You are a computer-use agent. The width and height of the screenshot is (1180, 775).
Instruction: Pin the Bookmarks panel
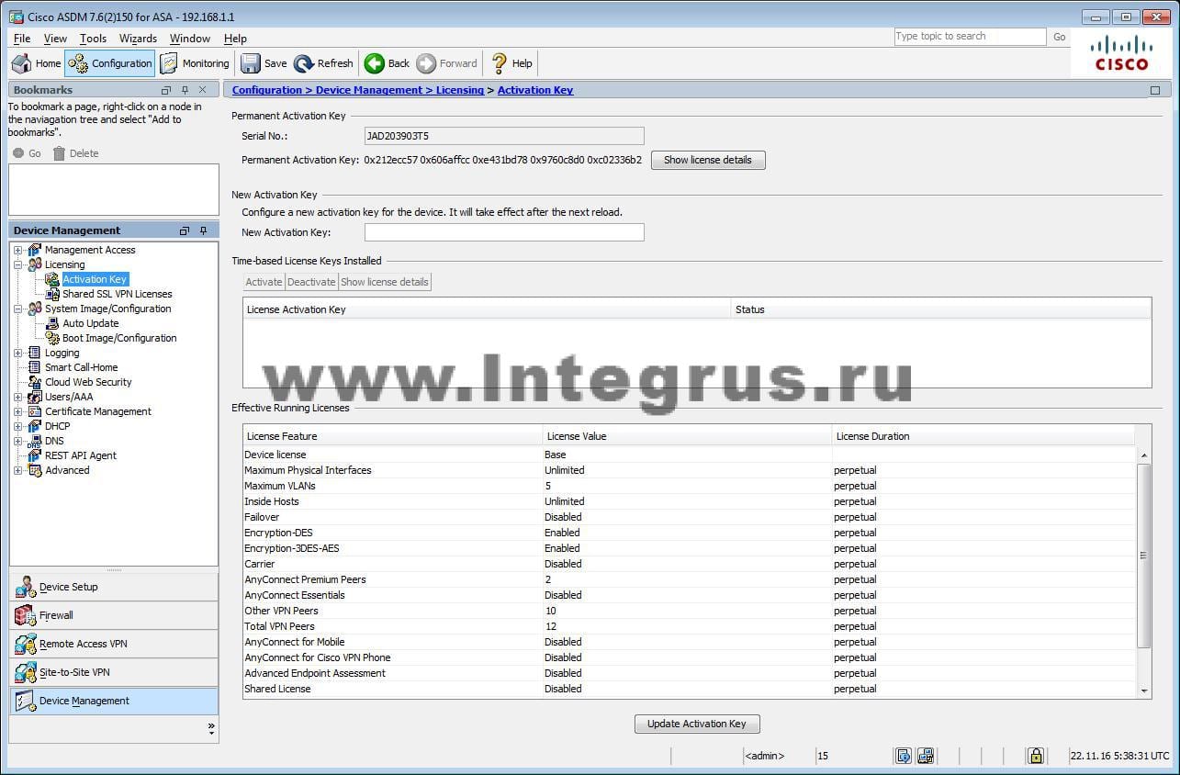click(185, 90)
